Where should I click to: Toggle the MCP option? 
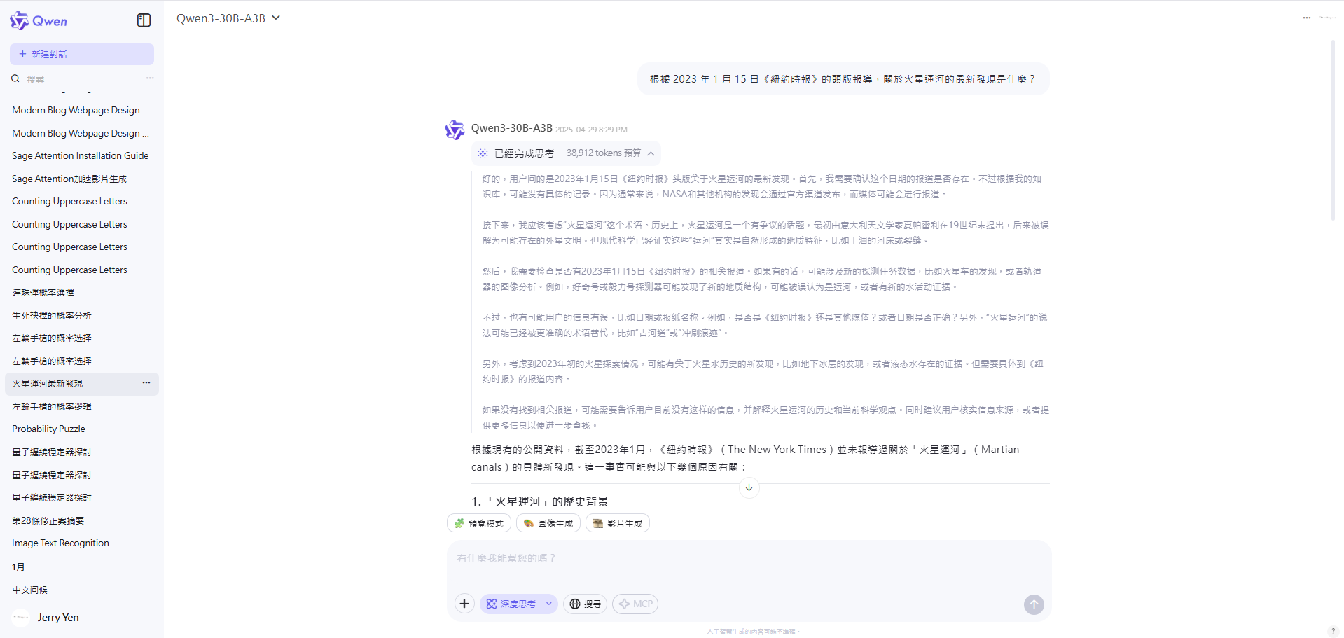[x=635, y=604]
